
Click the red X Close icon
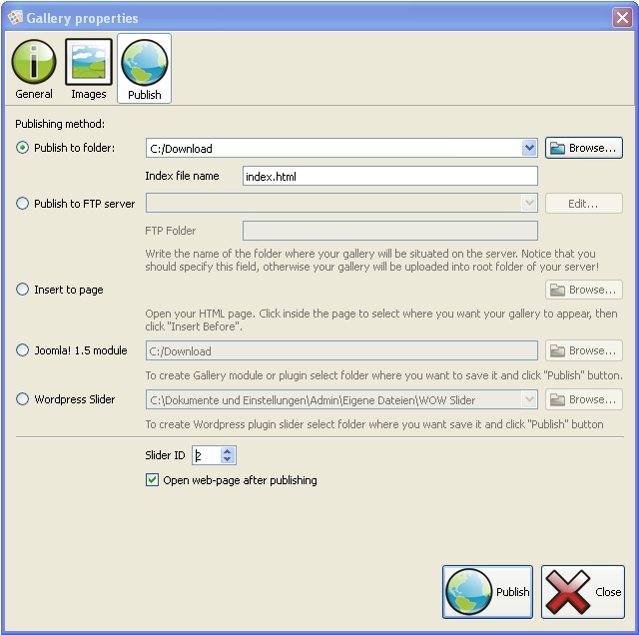[568, 591]
